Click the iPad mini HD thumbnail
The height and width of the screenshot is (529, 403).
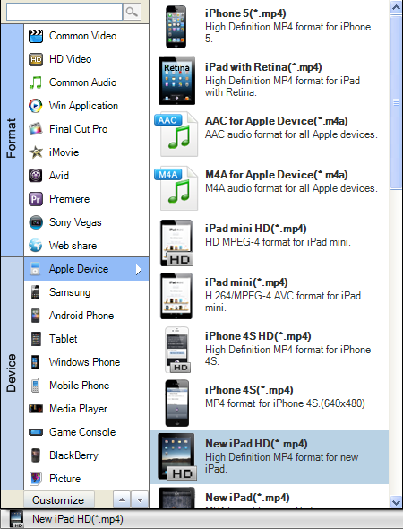(176, 243)
